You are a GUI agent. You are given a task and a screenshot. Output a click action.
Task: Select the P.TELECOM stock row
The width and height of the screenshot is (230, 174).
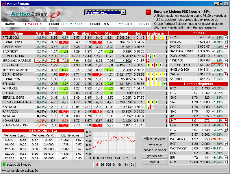tap(85, 38)
